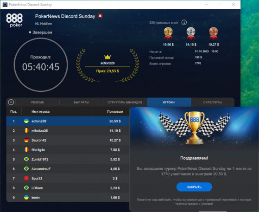The image size is (259, 212).
Task: Click the red lock icon beside tournament title
Action: click(x=100, y=16)
